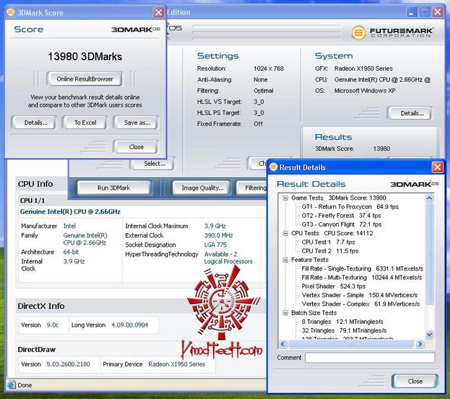Select Fill Rate - Single-Texturing row
This screenshot has width=450, height=399.
point(362,269)
